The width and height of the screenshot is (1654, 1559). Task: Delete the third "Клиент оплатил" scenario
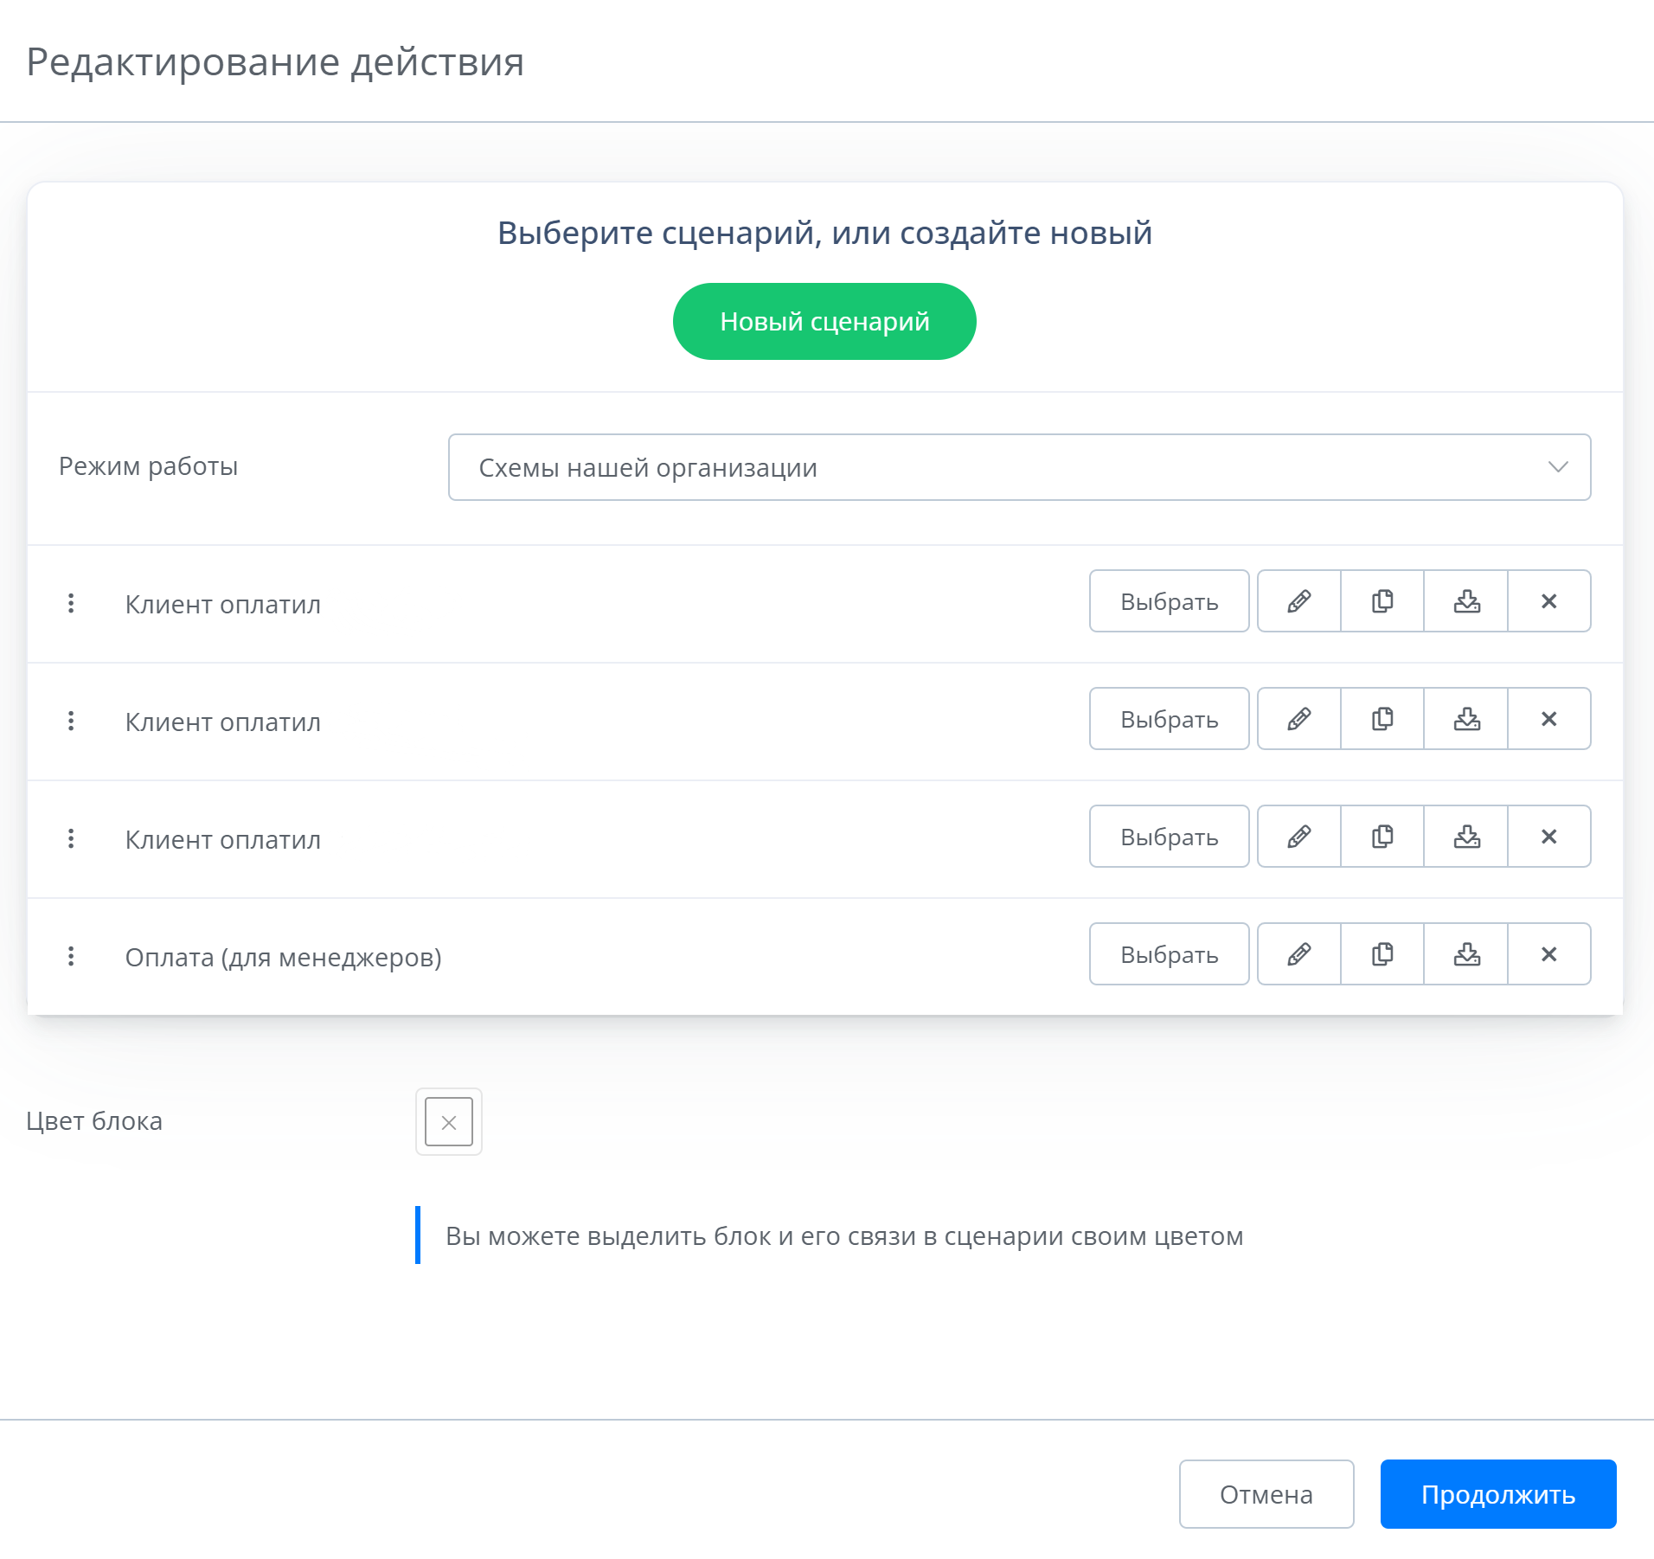(x=1548, y=837)
